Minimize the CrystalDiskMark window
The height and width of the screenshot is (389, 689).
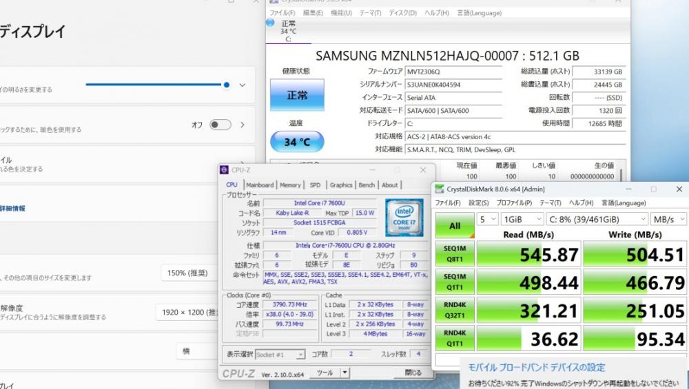point(629,189)
